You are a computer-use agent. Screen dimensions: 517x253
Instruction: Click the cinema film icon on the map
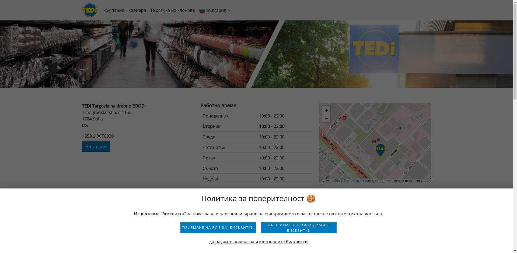click(374, 142)
